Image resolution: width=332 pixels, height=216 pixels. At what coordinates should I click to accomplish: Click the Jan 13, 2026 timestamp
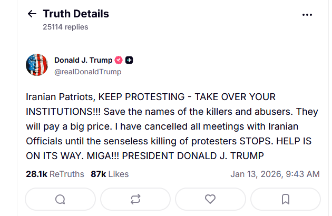pyautogui.click(x=275, y=174)
